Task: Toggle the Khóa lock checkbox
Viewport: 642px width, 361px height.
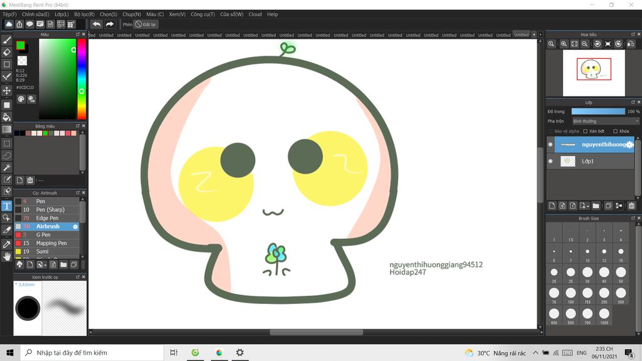Action: [616, 132]
